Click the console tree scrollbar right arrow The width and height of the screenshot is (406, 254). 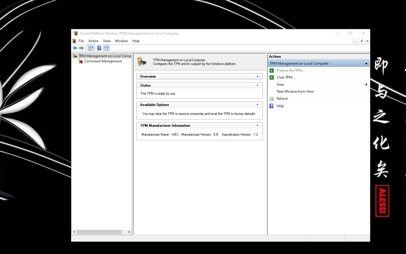[x=129, y=232]
